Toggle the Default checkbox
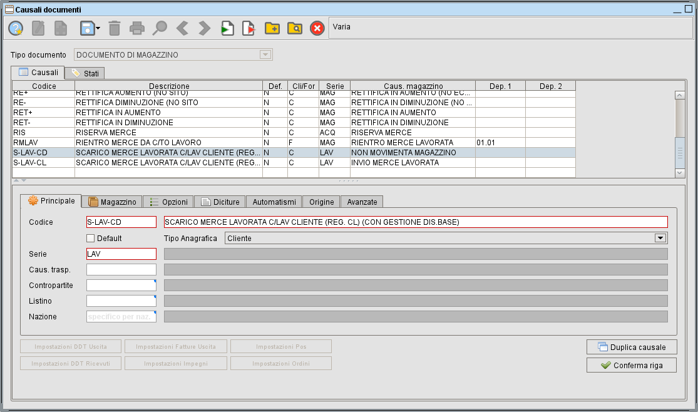 point(91,238)
